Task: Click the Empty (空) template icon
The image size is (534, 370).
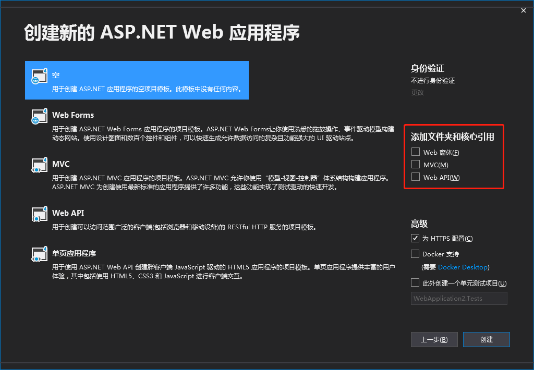Action: point(39,76)
